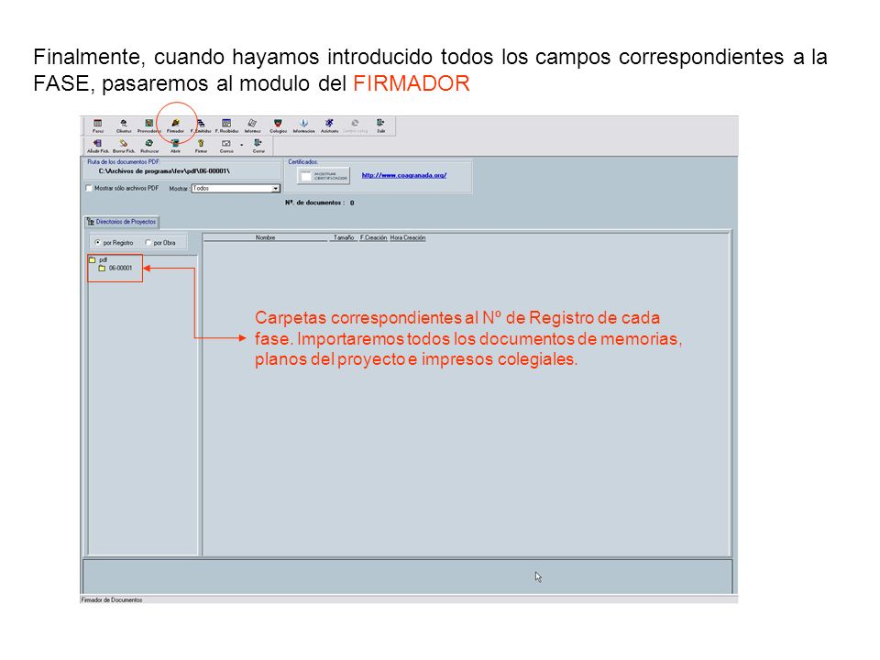Click the Mostrar Certificados button
Image resolution: width=880 pixels, height=660 pixels.
tap(324, 176)
